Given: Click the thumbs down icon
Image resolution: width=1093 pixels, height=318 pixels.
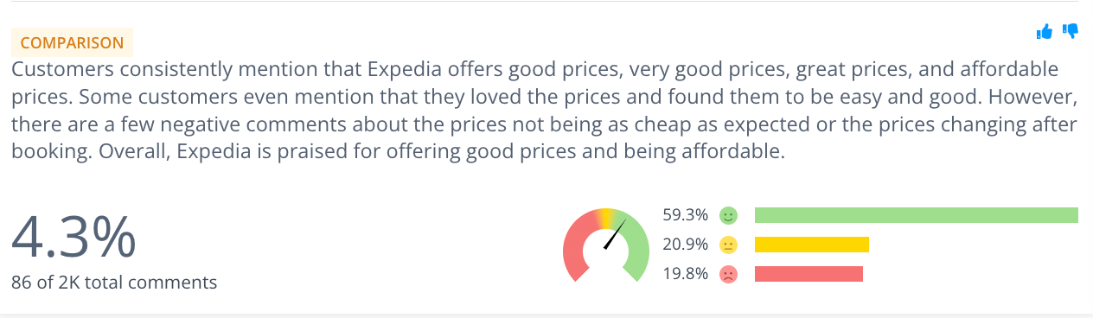Looking at the screenshot, I should (1071, 31).
